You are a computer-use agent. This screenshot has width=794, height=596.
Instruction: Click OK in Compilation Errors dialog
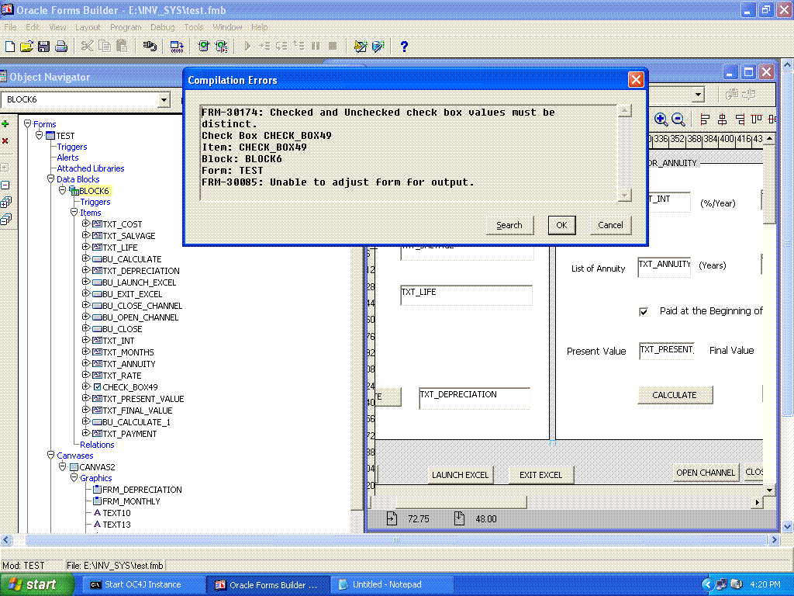click(x=561, y=225)
